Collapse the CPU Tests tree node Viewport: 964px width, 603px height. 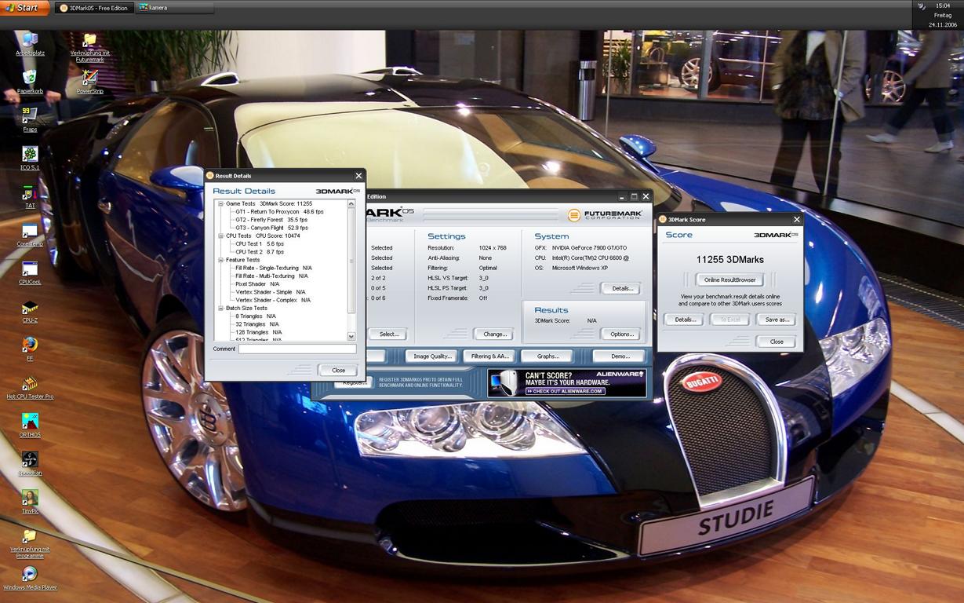coord(220,236)
